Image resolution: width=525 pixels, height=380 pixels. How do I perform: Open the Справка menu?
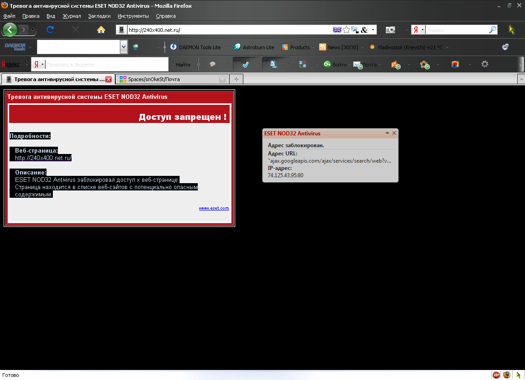click(x=166, y=16)
